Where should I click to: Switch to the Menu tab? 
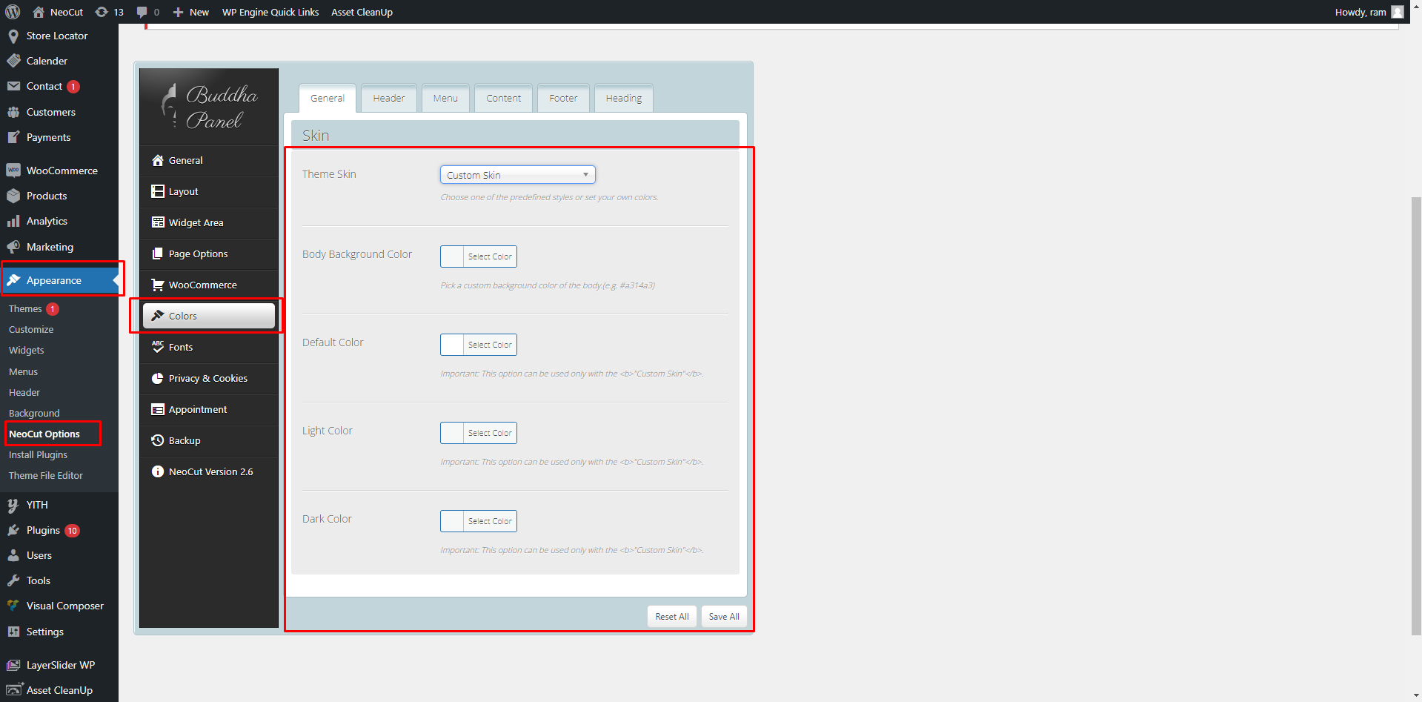[x=445, y=98]
